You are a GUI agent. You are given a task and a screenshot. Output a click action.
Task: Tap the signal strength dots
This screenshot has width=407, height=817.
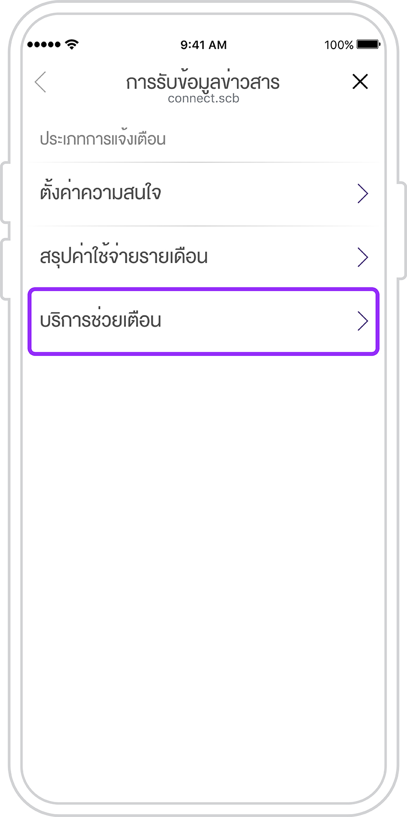pyautogui.click(x=44, y=45)
